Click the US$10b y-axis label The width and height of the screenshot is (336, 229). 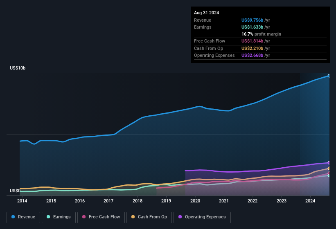pyautogui.click(x=18, y=68)
